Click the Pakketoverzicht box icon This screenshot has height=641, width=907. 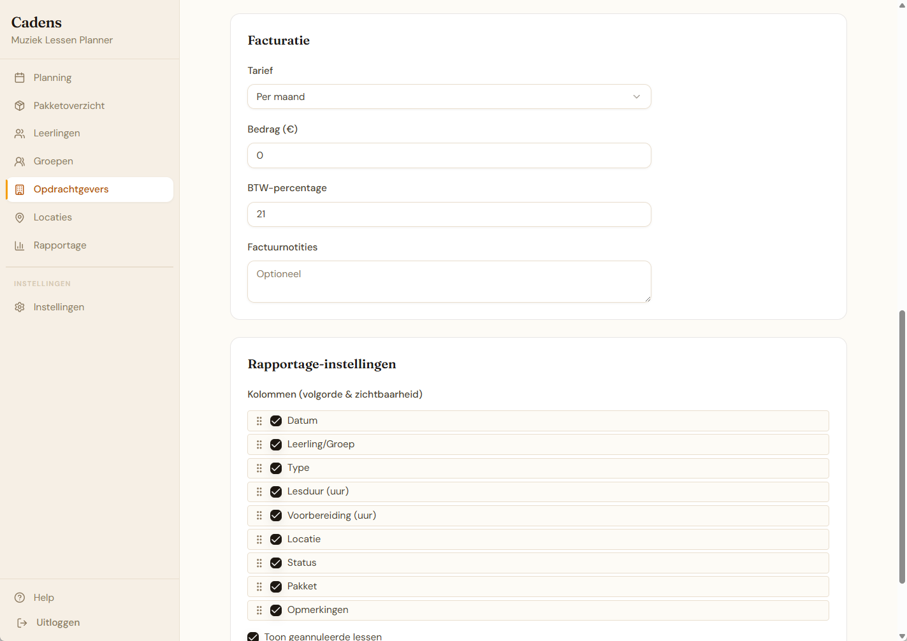[20, 106]
